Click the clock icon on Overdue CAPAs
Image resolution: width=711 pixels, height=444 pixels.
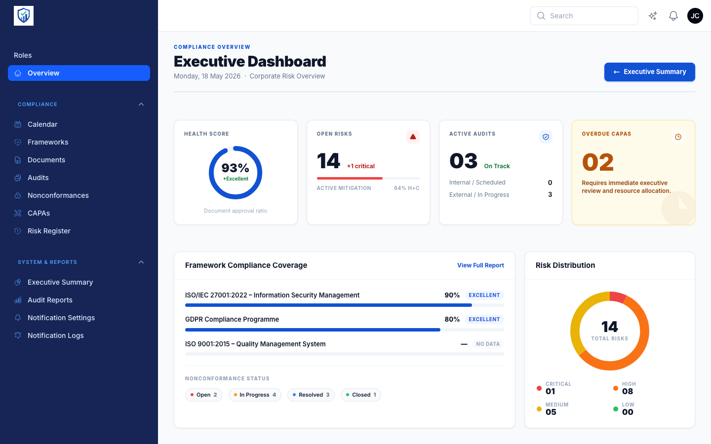[678, 137]
